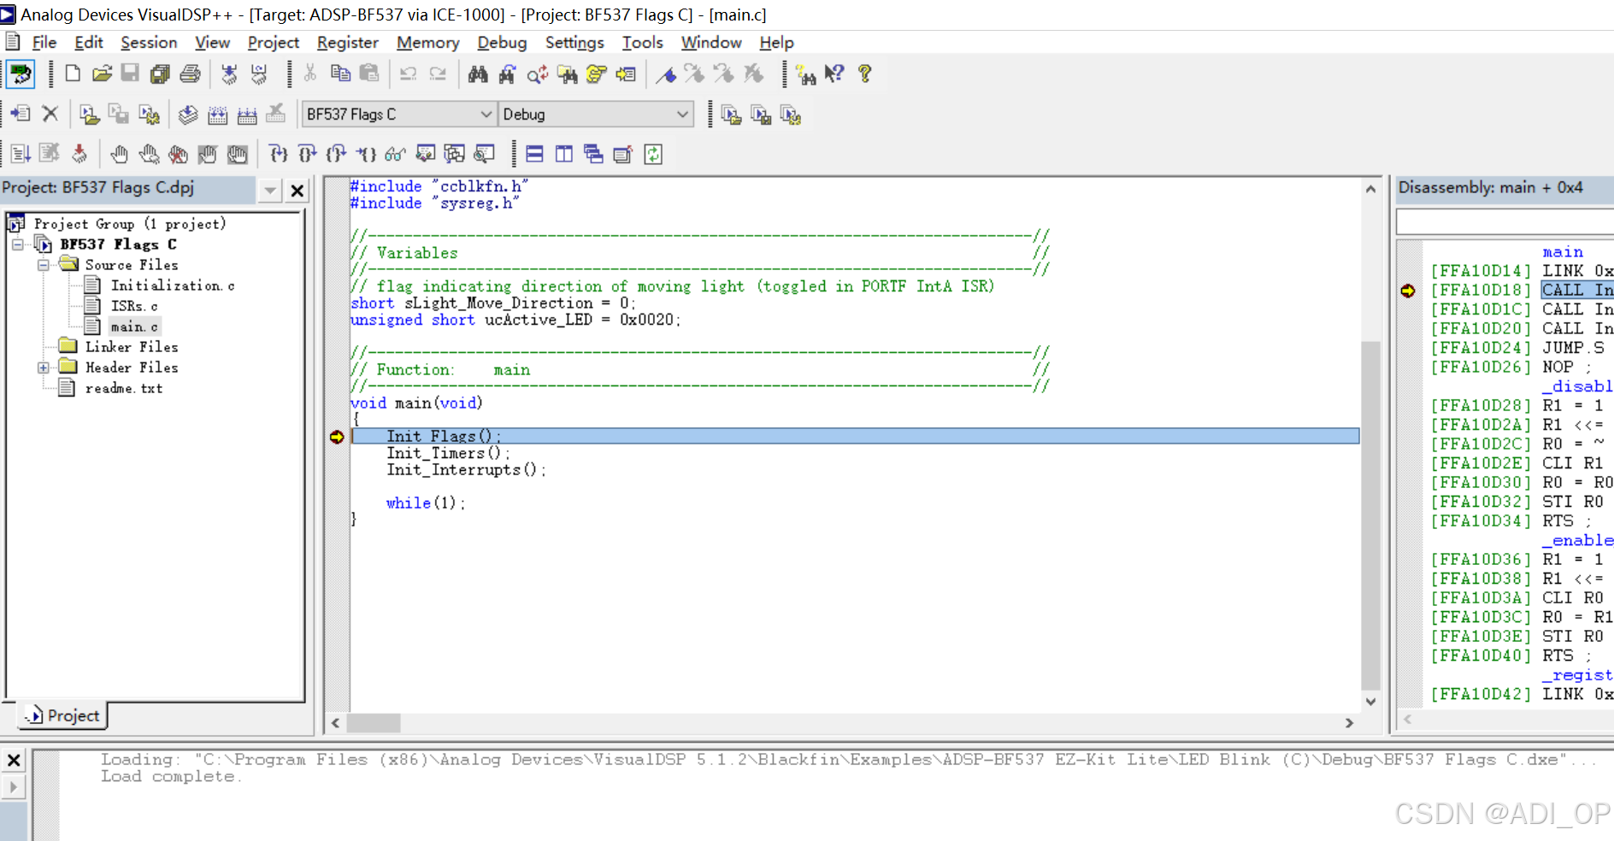The image size is (1614, 841).
Task: Click the X delete icon in second toolbar
Action: point(50,114)
